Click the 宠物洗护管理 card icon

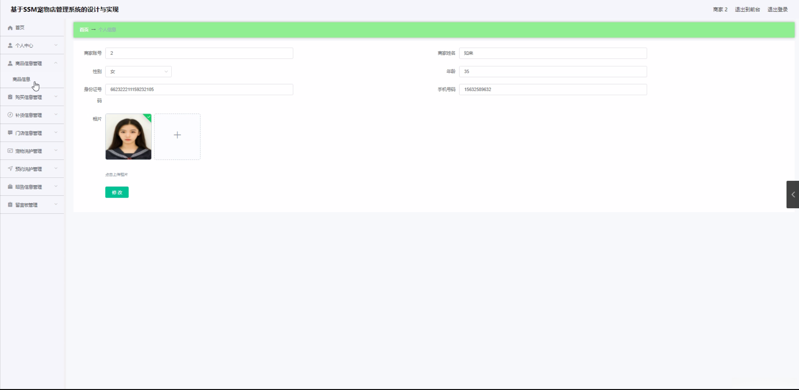[10, 151]
